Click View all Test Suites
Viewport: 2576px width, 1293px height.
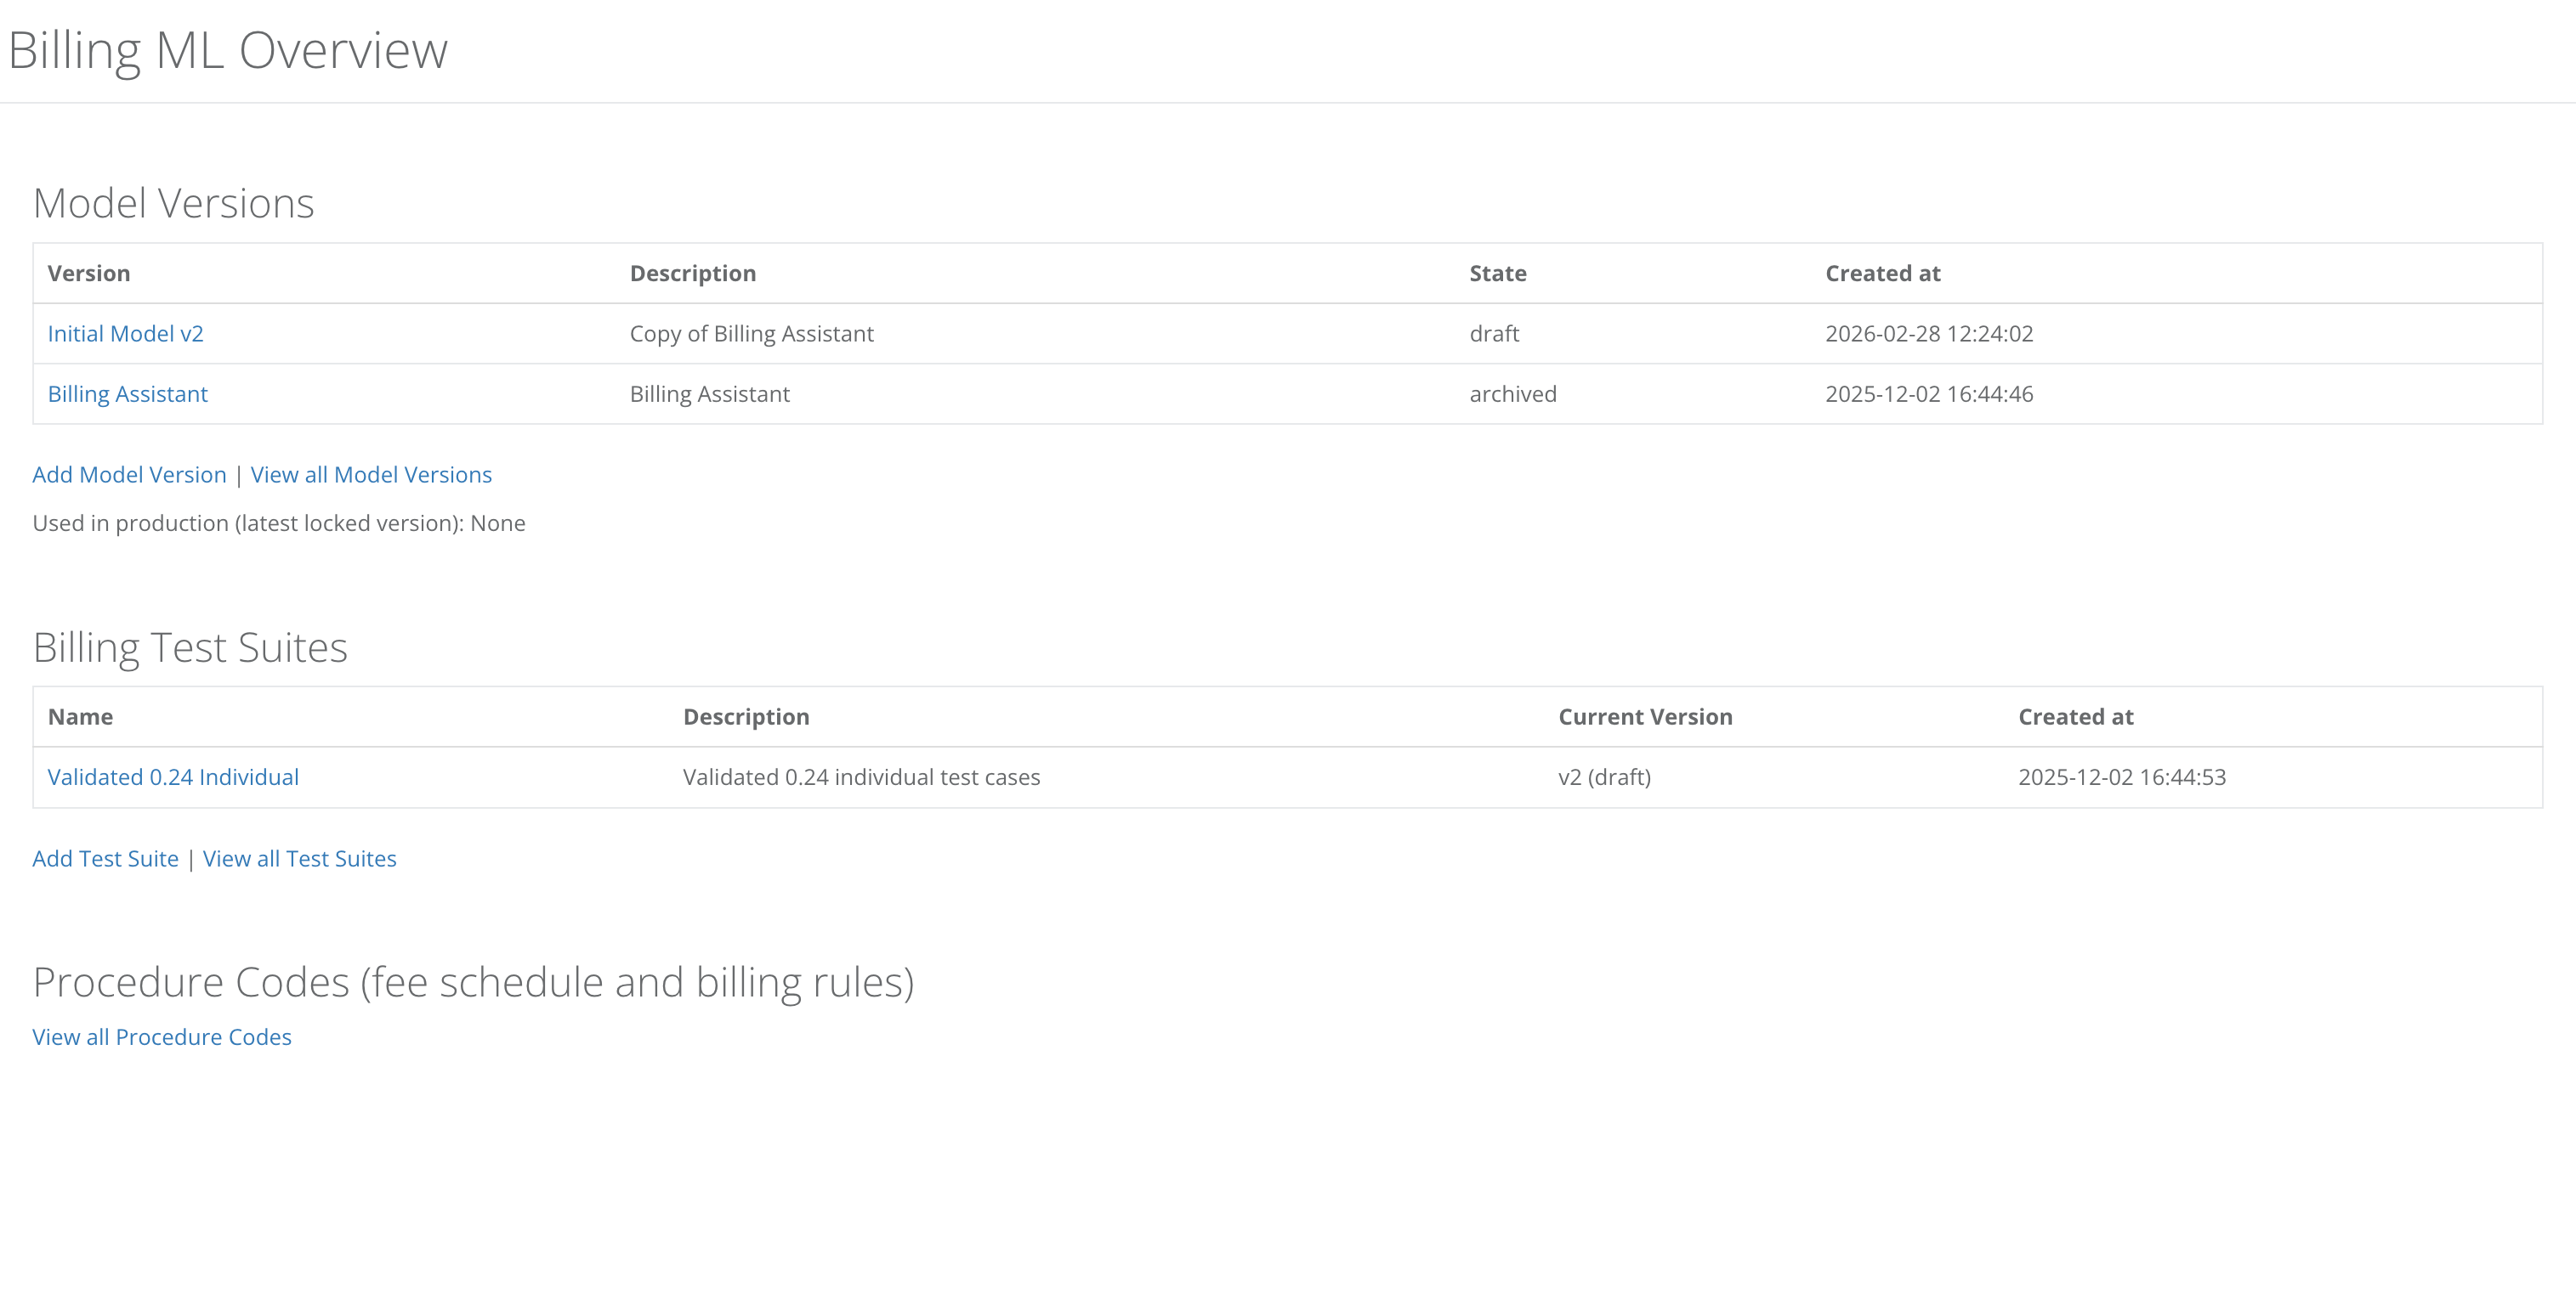click(299, 858)
